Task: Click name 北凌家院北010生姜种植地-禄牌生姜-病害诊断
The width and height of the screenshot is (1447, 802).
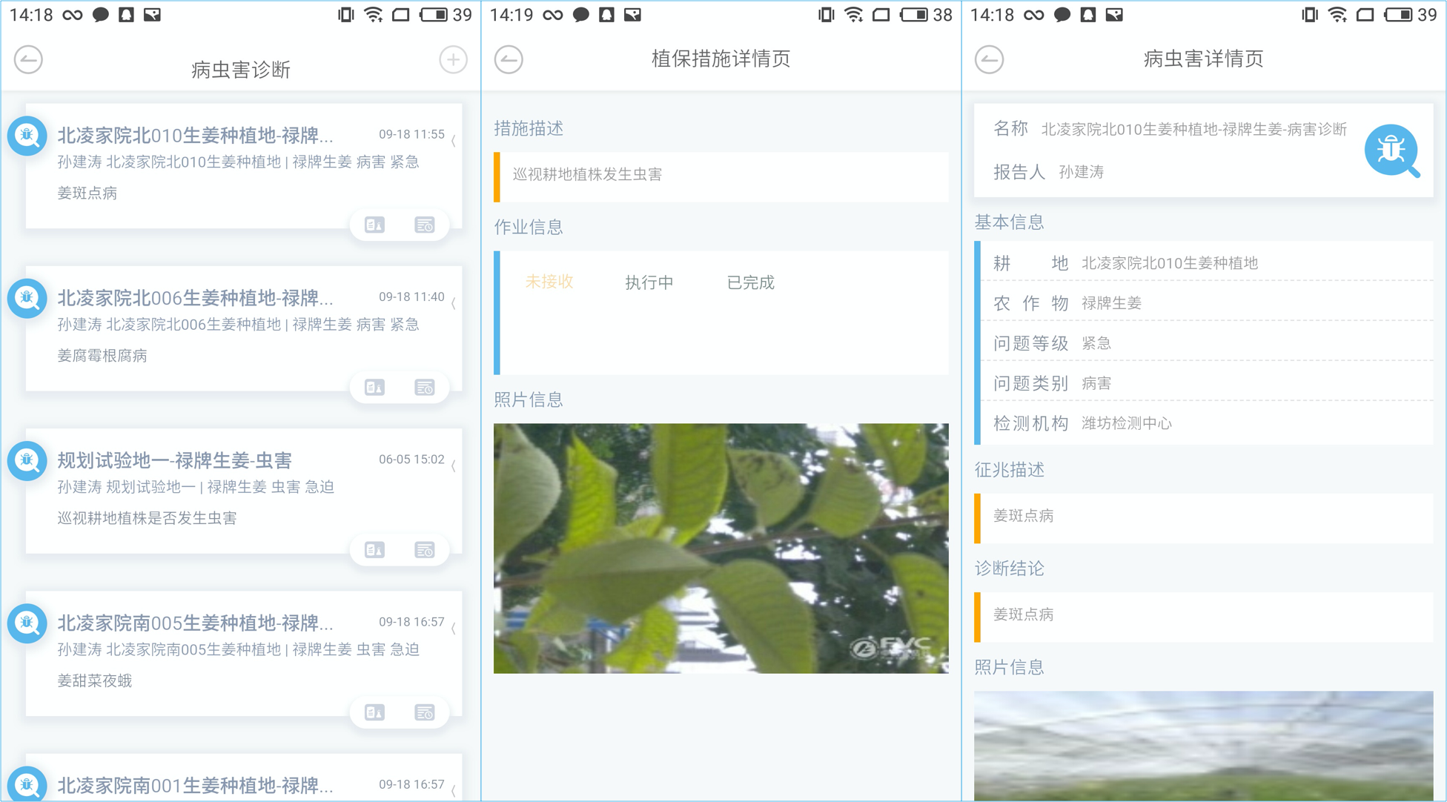Action: tap(1193, 129)
